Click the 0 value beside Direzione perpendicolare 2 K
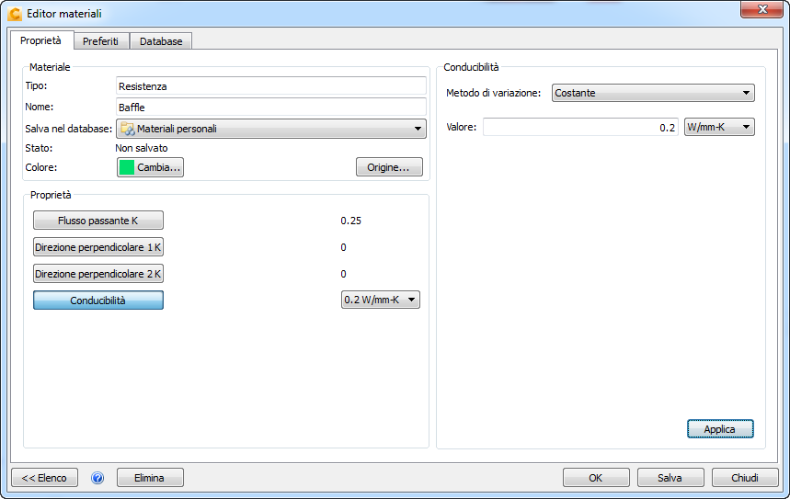This screenshot has width=790, height=499. pos(343,274)
